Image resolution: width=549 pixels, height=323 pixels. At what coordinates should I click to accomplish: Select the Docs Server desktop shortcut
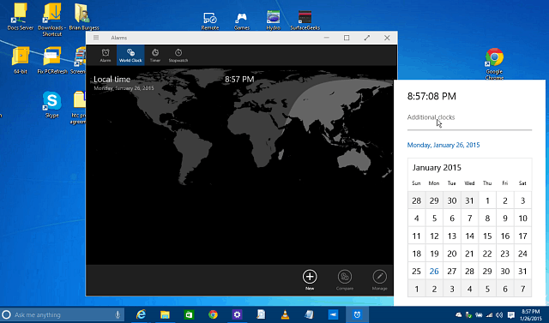pyautogui.click(x=21, y=16)
